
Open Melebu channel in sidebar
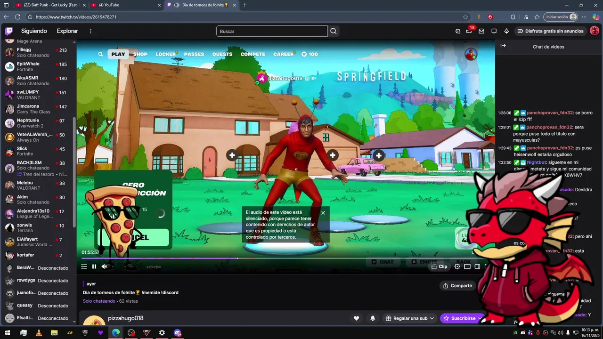[x=38, y=185]
